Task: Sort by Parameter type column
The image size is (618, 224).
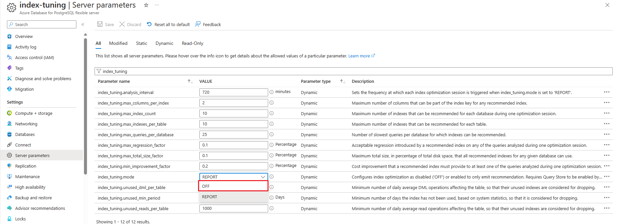Action: 343,81
